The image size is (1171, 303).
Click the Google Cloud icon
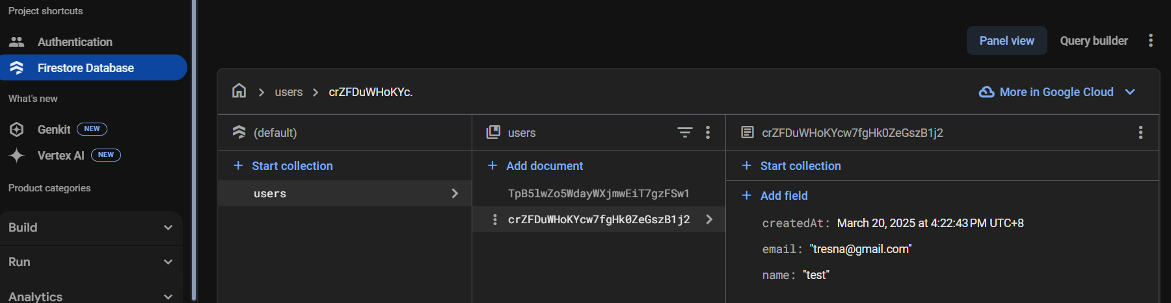pyautogui.click(x=986, y=92)
